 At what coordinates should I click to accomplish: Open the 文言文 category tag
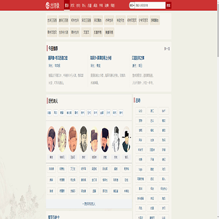pos(86,32)
